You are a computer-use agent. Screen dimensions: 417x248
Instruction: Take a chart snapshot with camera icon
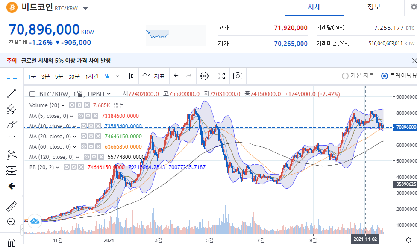pos(238,76)
